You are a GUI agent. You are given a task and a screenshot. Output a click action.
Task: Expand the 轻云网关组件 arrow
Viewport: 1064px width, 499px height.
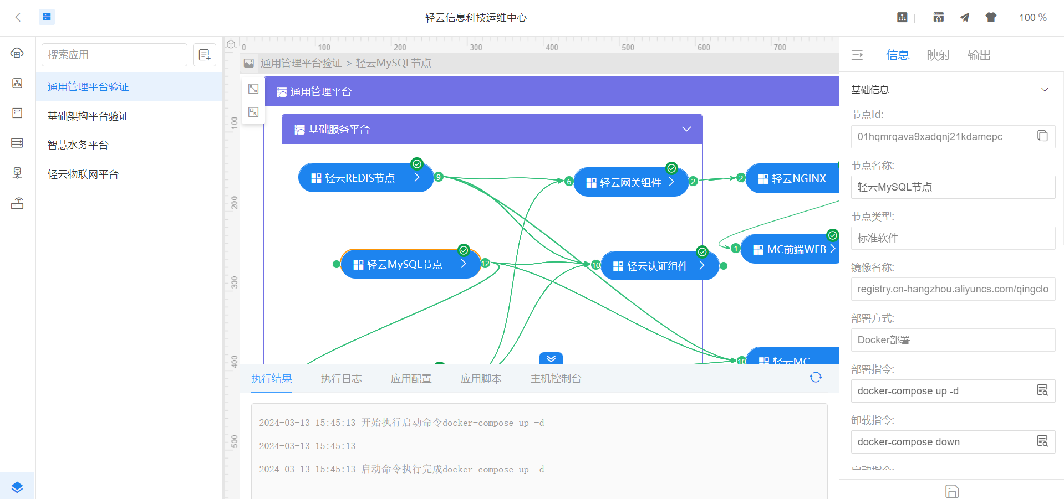671,182
